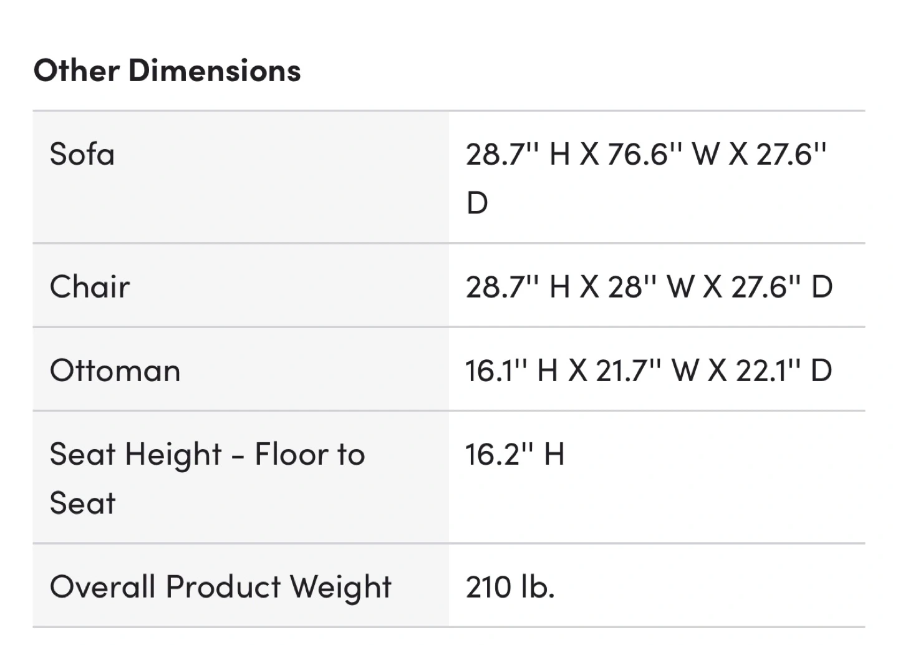Click the 210 lb. weight value

510,587
